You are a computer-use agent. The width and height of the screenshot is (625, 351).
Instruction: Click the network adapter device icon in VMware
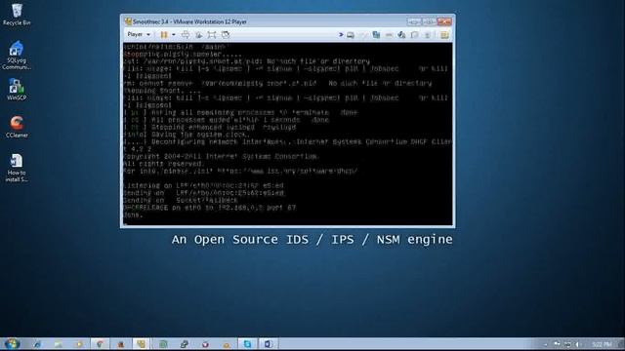click(x=376, y=35)
